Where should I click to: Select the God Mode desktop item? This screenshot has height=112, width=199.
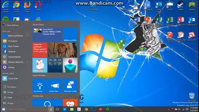(93, 8)
